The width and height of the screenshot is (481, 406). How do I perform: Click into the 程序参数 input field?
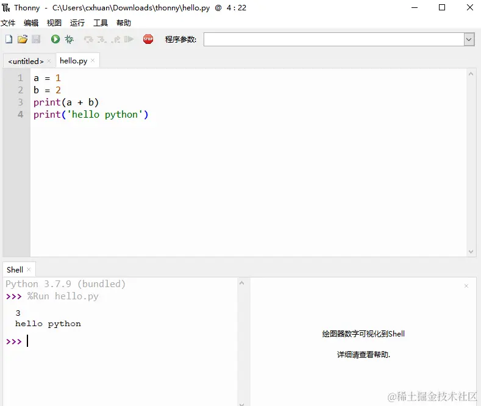[333, 40]
